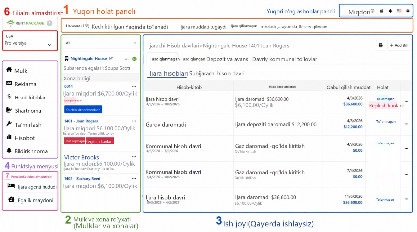Click the help question mark beside Miqdori
This screenshot has height=232, width=417.
tap(373, 11)
